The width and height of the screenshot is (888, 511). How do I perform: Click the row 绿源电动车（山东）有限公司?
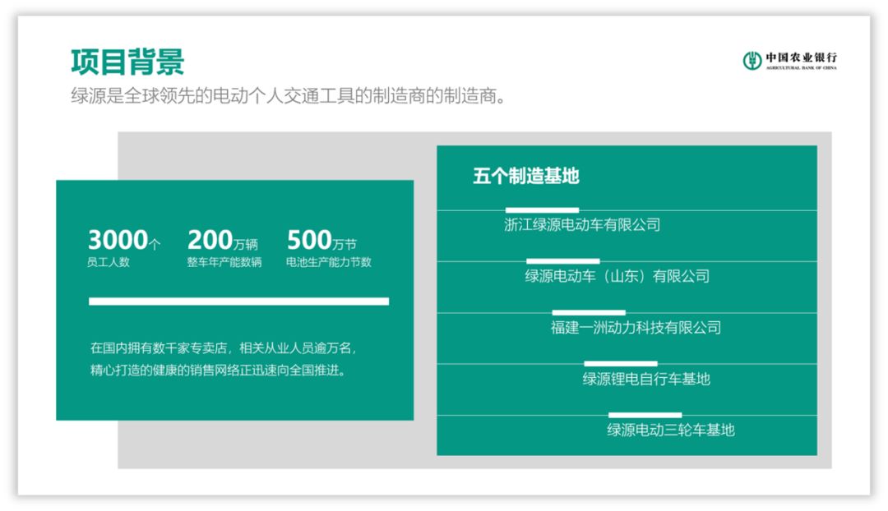pyautogui.click(x=617, y=276)
